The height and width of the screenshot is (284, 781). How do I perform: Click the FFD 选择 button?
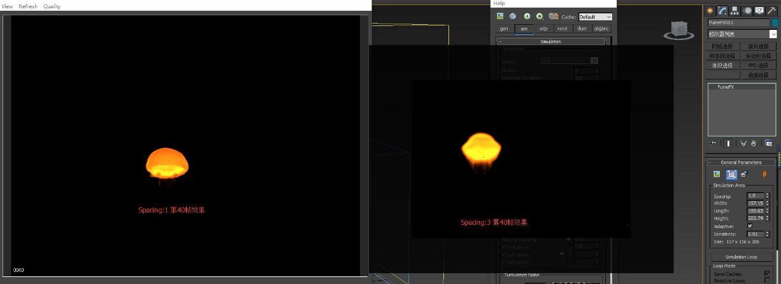coord(758,65)
